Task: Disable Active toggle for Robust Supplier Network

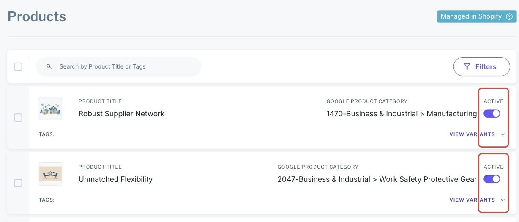Action: click(492, 113)
